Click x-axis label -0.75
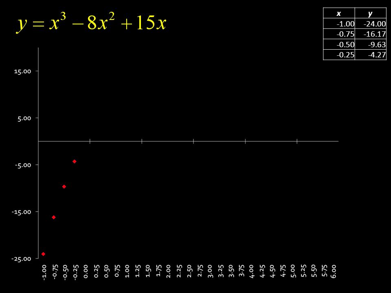The width and height of the screenshot is (391, 293). [x=55, y=272]
